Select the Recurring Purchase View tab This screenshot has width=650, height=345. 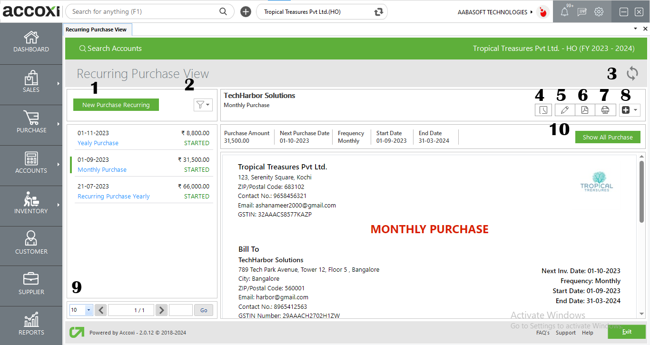pyautogui.click(x=97, y=30)
